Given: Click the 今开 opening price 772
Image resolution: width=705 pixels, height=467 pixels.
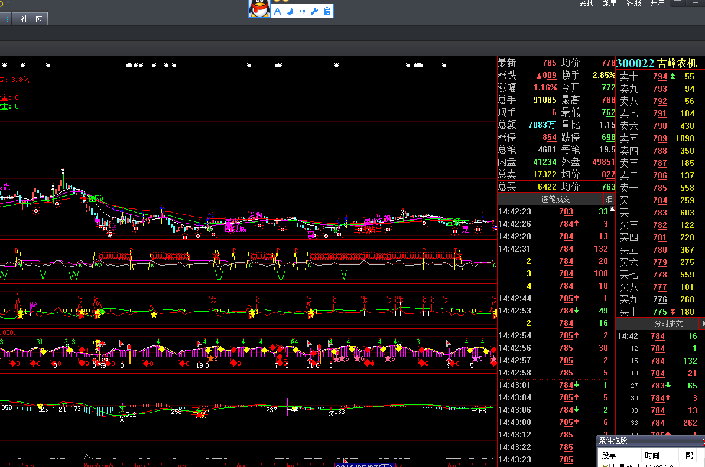Looking at the screenshot, I should coord(608,88).
